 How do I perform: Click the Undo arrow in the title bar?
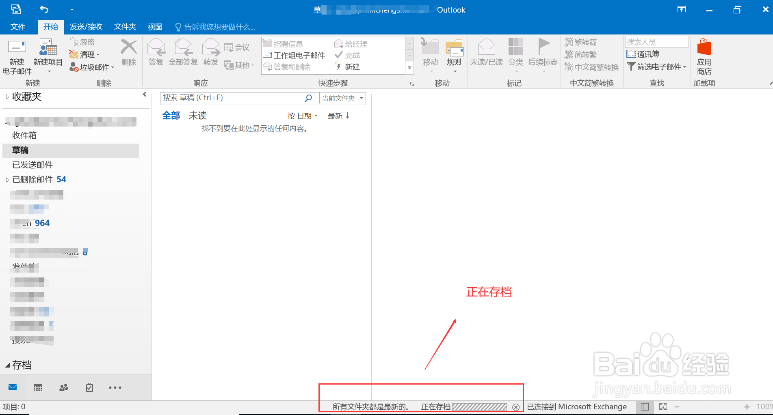44,9
